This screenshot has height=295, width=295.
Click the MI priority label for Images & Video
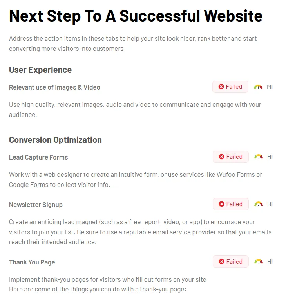click(270, 87)
